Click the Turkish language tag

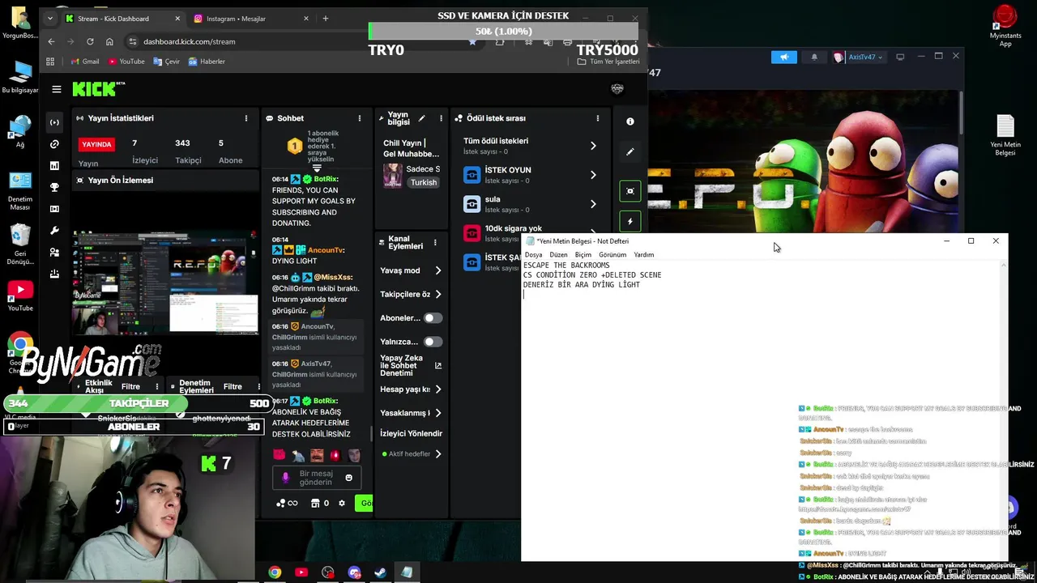pos(424,182)
